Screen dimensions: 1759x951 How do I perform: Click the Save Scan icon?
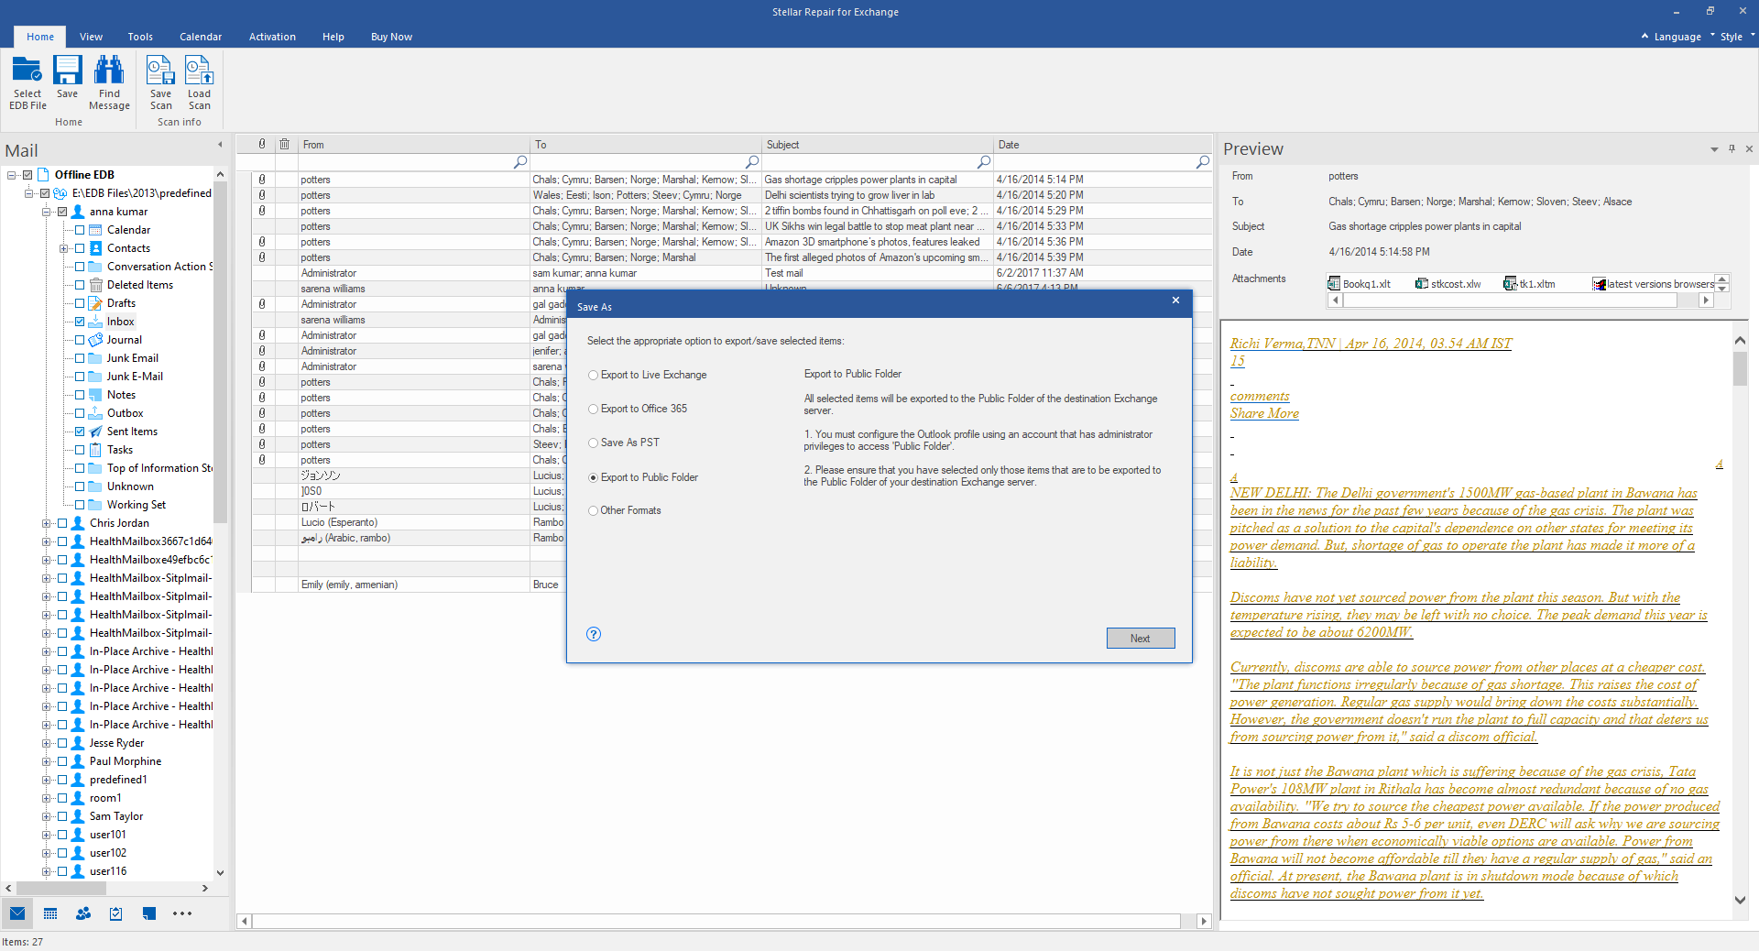(x=160, y=71)
